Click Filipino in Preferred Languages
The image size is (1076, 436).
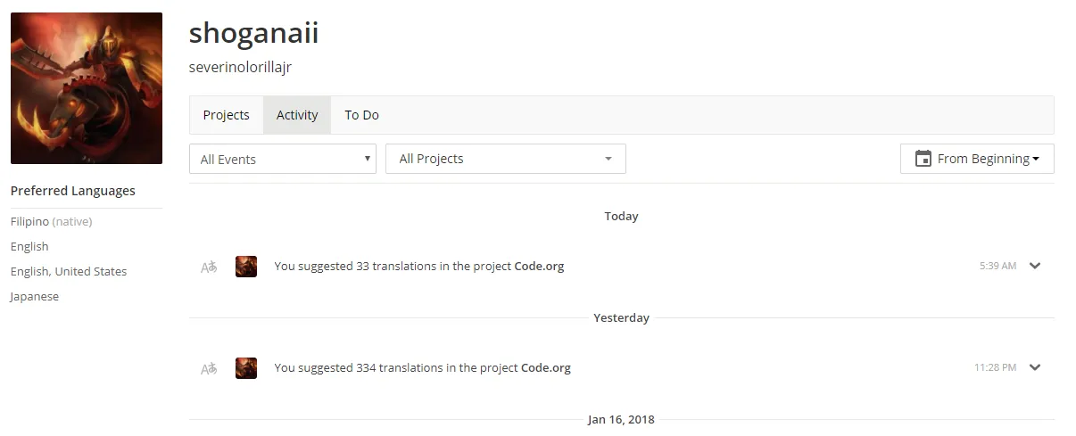click(29, 221)
